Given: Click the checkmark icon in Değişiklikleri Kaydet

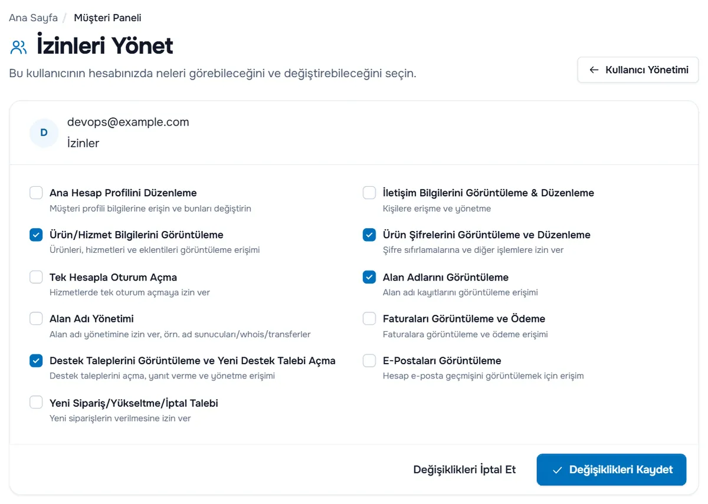Looking at the screenshot, I should tap(557, 470).
